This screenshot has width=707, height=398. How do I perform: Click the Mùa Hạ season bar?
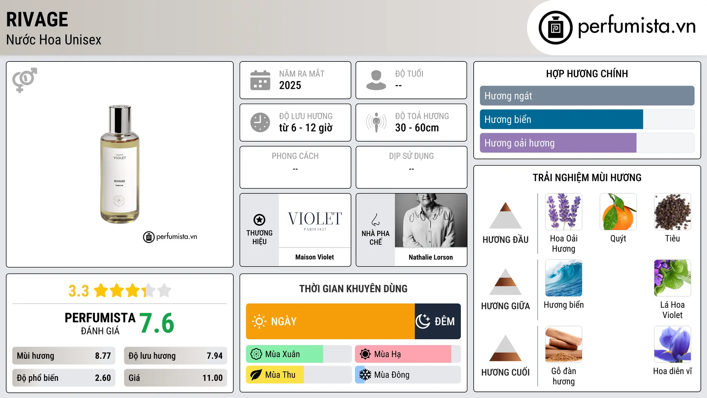(x=408, y=354)
